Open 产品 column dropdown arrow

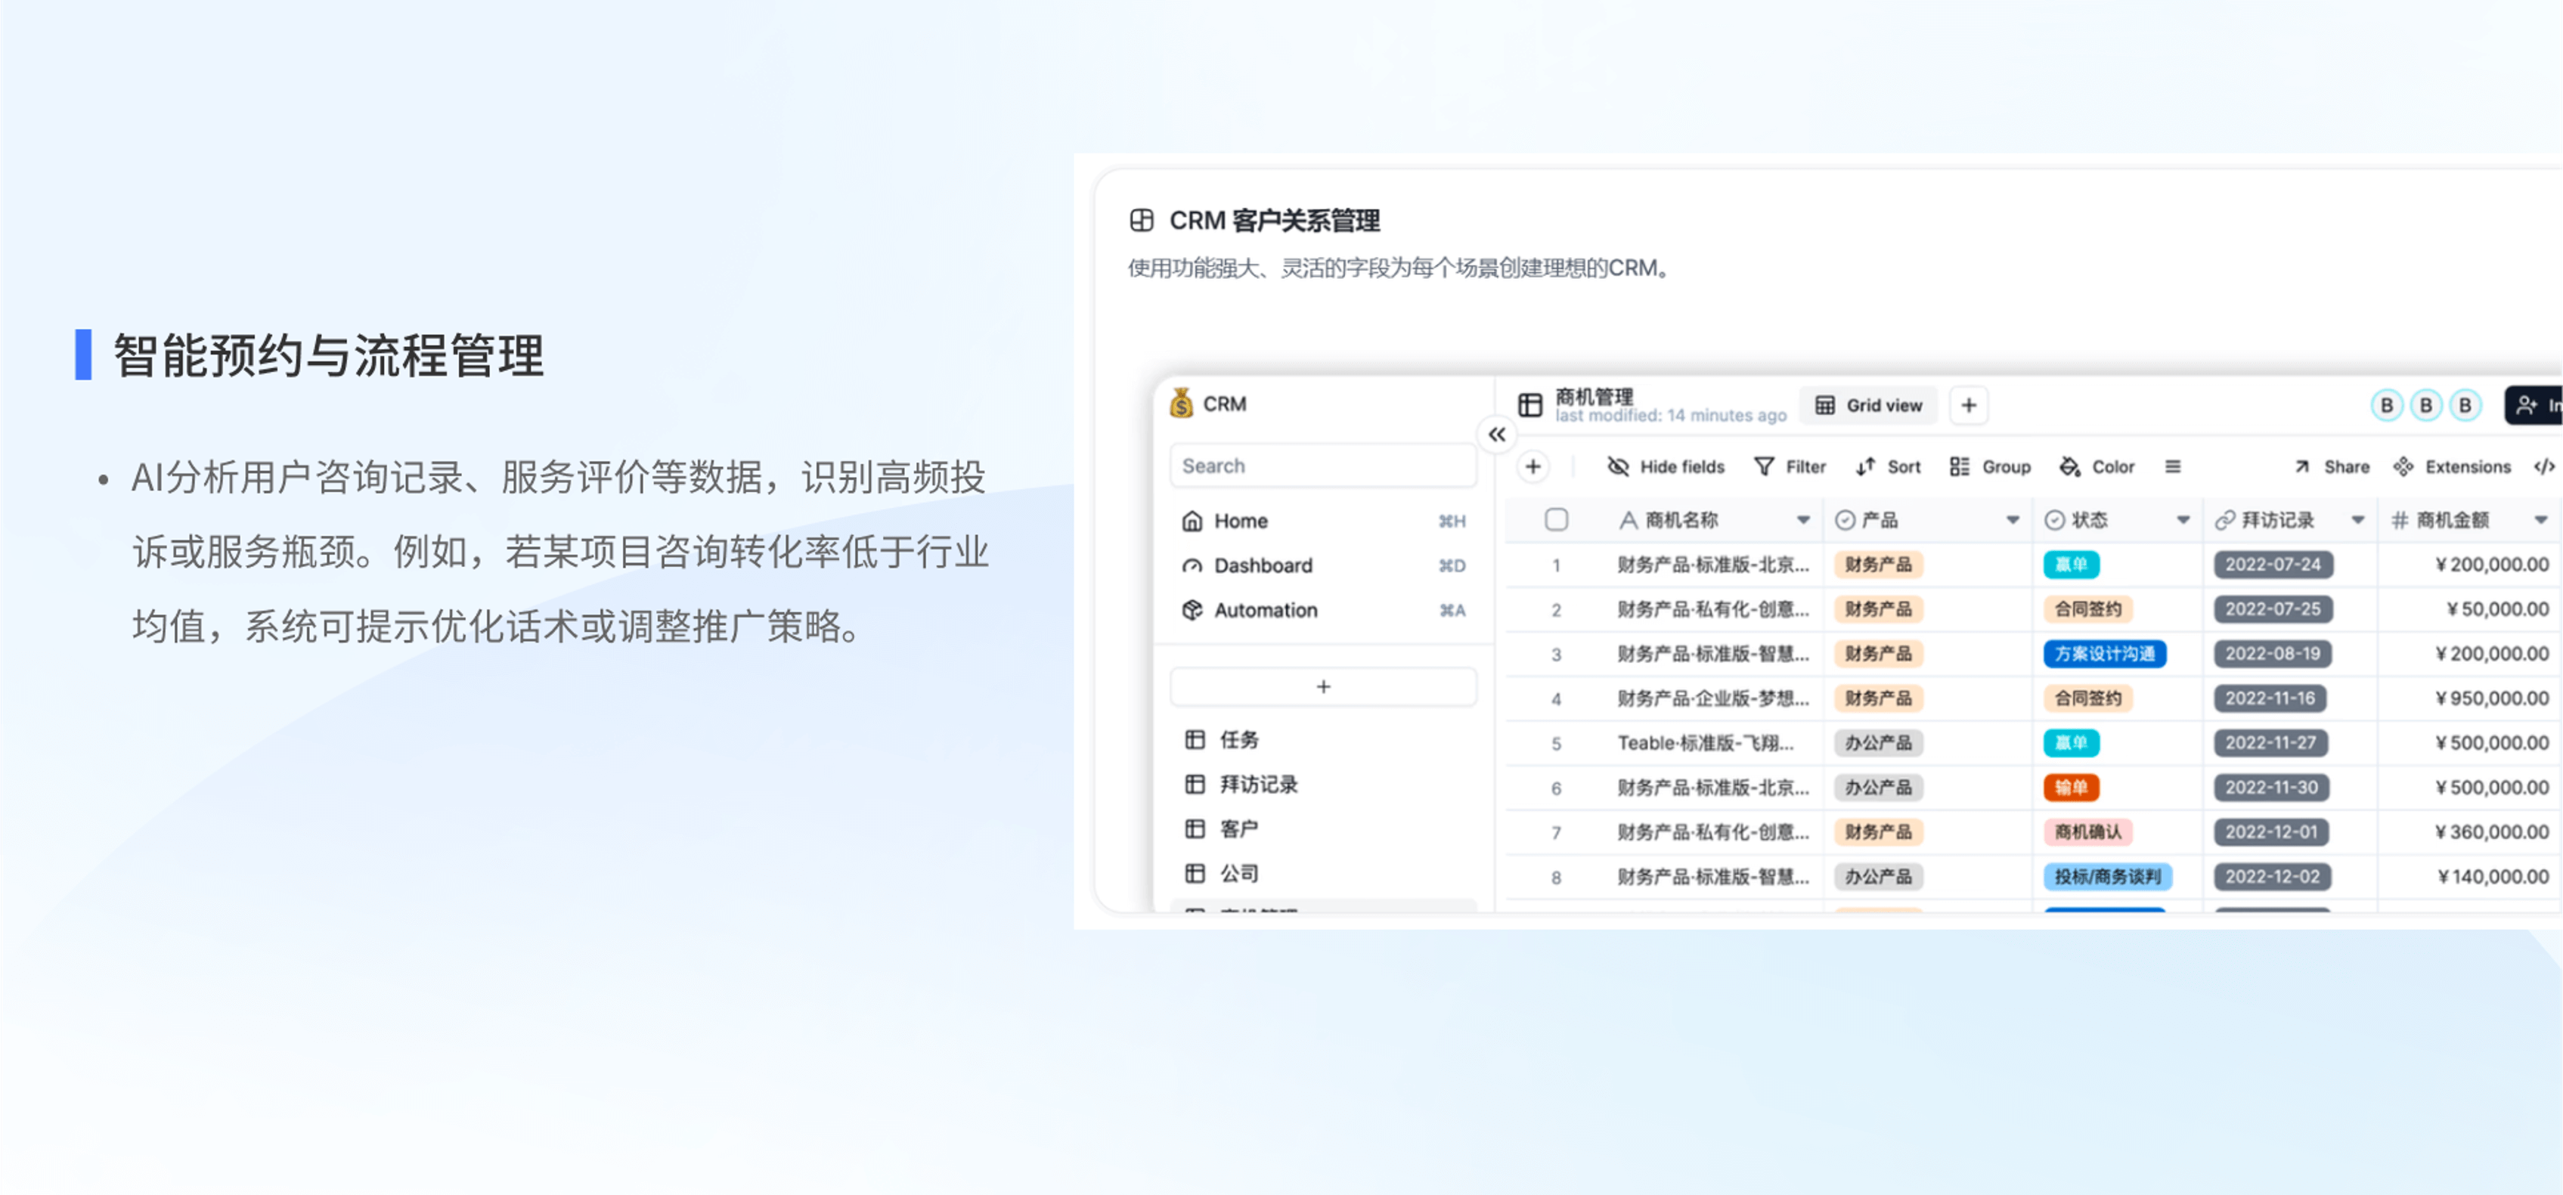tap(2013, 520)
